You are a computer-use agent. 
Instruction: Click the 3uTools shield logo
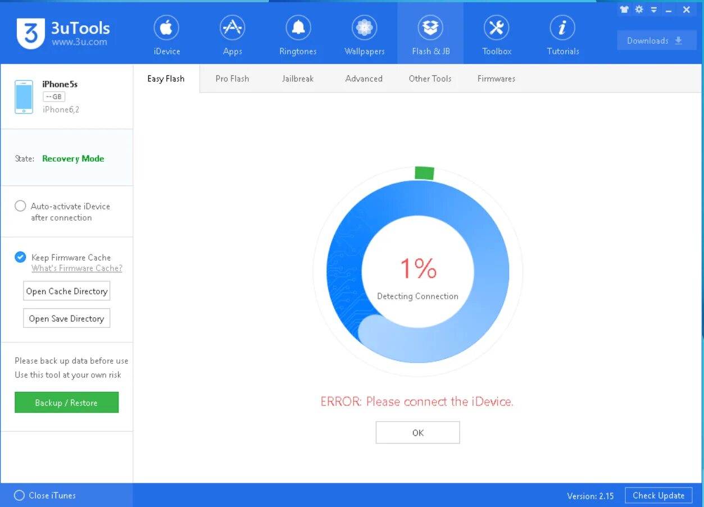(x=30, y=34)
